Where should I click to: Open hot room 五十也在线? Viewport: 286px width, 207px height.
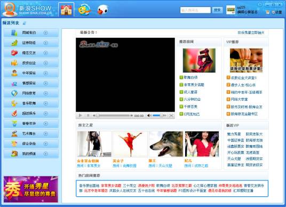click(x=146, y=190)
